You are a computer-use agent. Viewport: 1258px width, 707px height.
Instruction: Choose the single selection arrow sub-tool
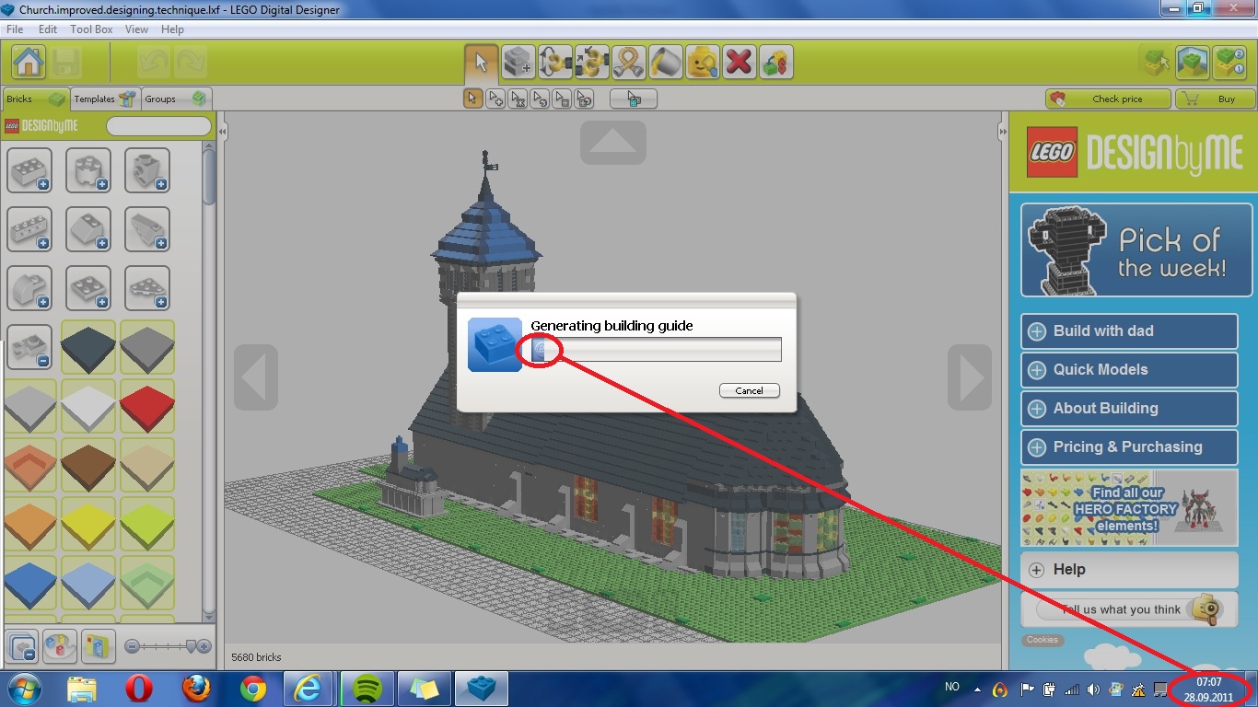[472, 99]
